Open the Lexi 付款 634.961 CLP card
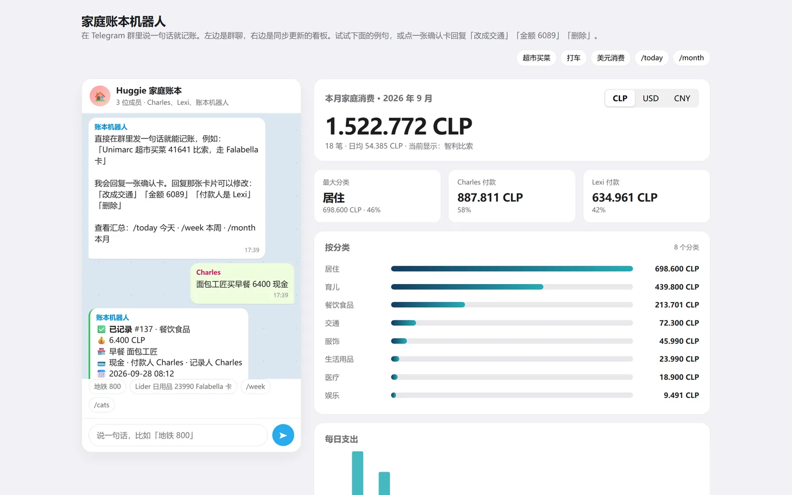The image size is (792, 495). 646,196
